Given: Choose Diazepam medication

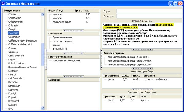Looking at the screenshot, I should [x=13, y=71].
